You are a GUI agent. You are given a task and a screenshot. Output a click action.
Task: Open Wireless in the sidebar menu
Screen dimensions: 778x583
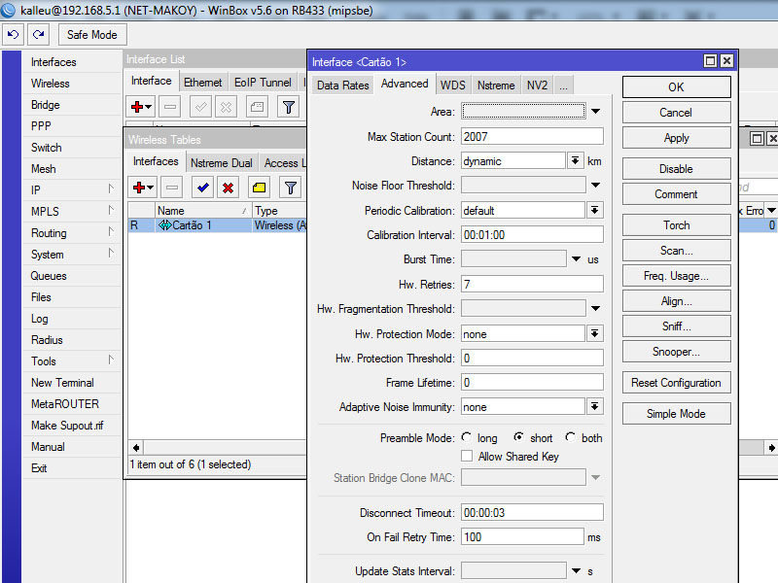(x=51, y=84)
